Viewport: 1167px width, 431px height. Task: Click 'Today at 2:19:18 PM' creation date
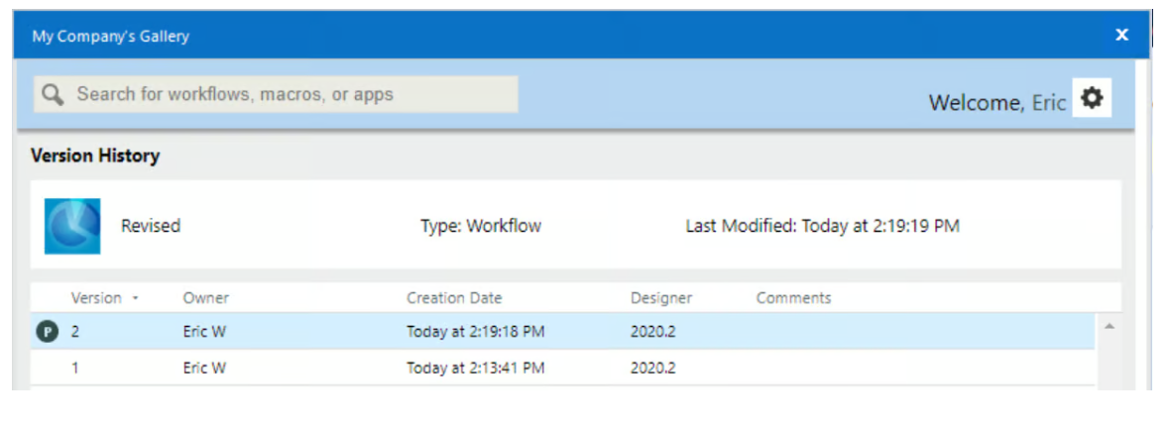[x=476, y=331]
